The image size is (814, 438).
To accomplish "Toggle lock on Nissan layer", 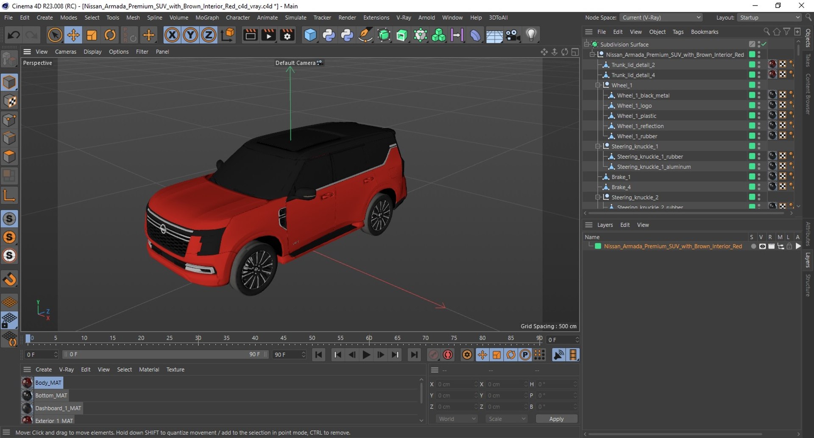I will pyautogui.click(x=789, y=246).
